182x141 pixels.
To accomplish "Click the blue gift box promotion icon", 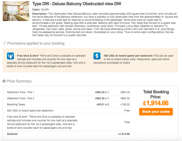I will [10, 56].
